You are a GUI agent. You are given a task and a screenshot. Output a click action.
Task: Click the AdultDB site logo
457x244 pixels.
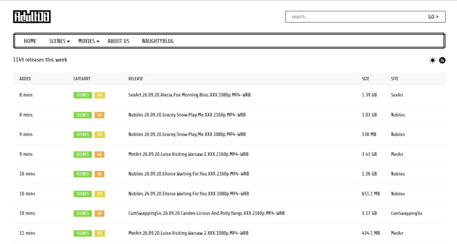tap(32, 17)
